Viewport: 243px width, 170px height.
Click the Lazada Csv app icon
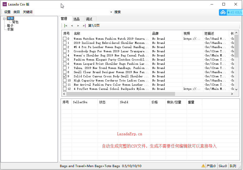(x=5, y=4)
